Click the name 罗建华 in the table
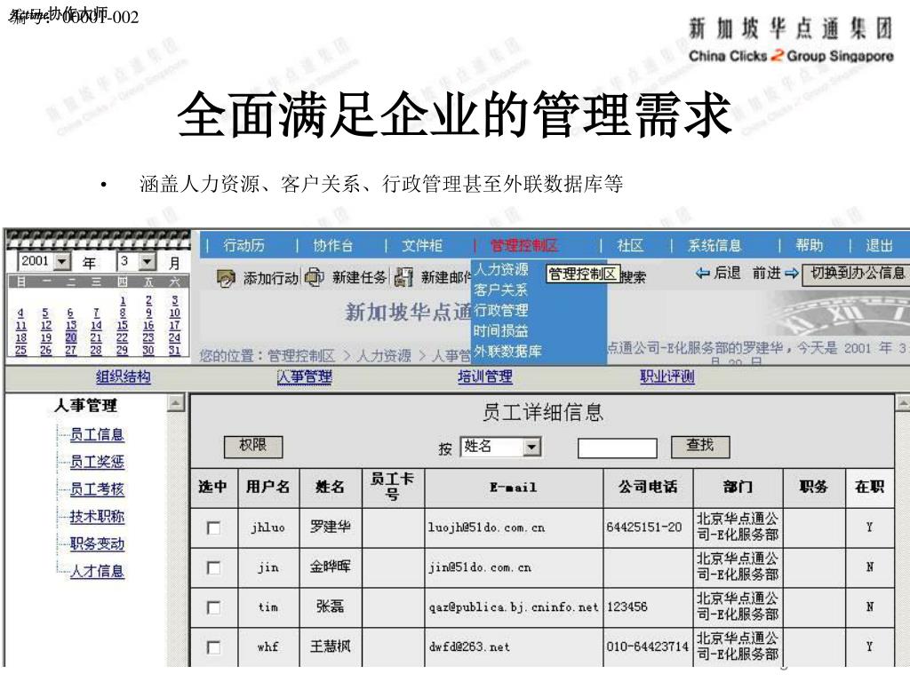The image size is (910, 682). (x=330, y=527)
